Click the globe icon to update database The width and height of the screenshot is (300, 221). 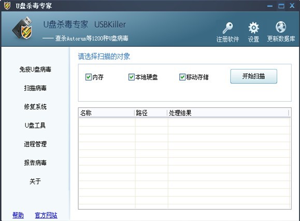[x=281, y=27]
